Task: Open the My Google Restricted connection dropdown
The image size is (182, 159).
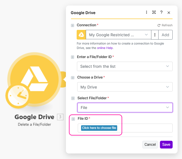Action: [118, 35]
